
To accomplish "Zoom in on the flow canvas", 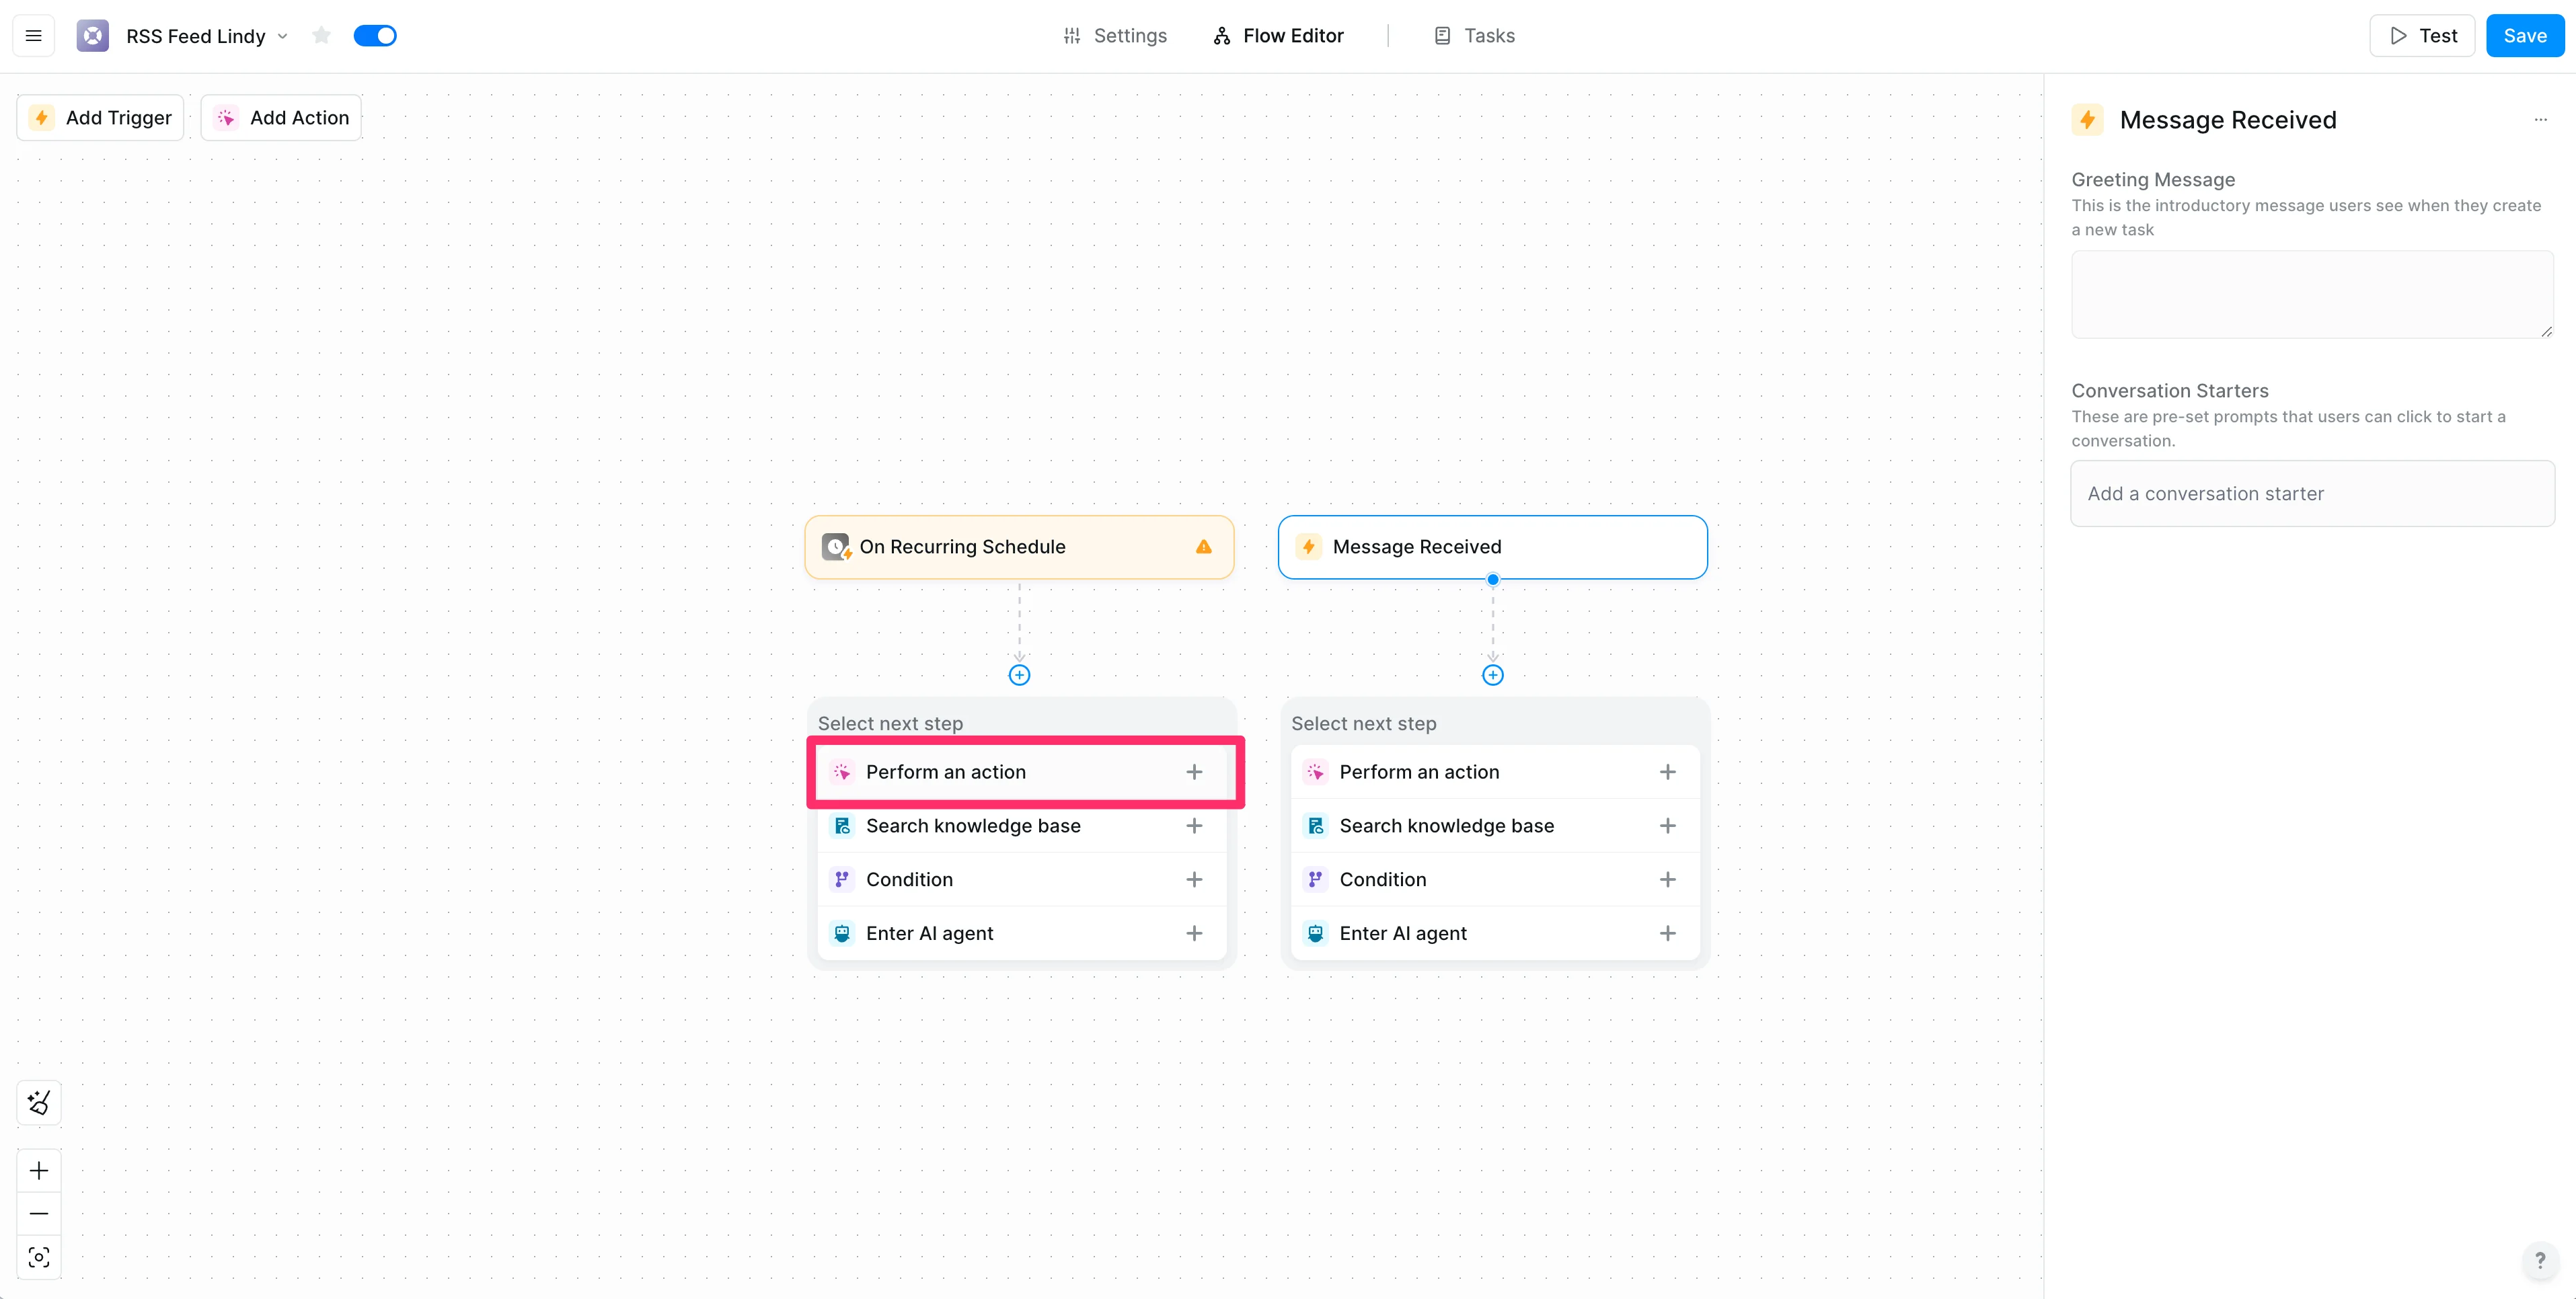I will pos(39,1171).
